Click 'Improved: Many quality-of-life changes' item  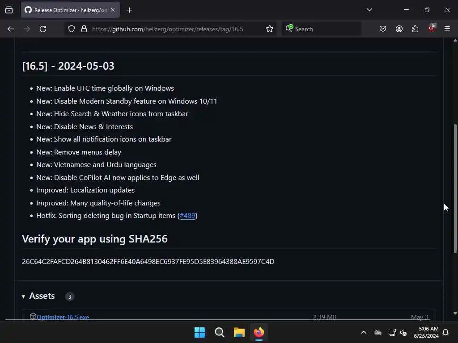(98, 203)
